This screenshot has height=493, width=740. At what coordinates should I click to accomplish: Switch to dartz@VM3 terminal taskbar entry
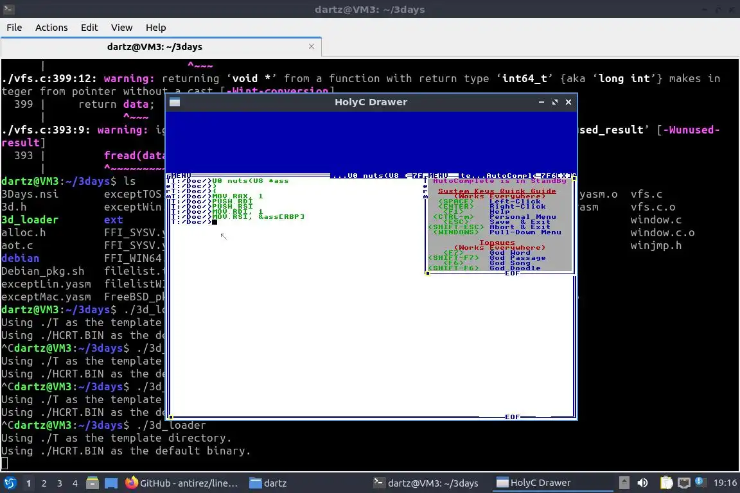(x=426, y=483)
